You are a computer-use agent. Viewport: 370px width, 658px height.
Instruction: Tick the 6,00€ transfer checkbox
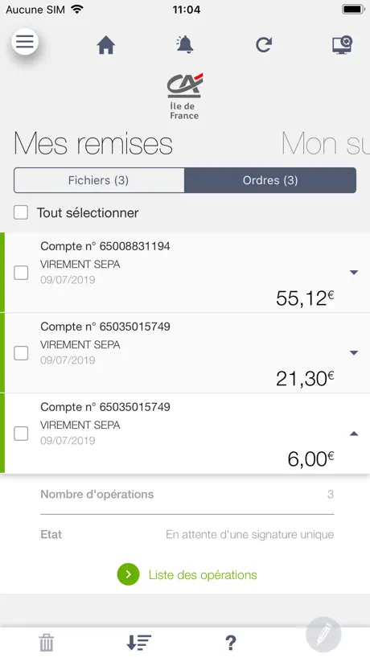[x=21, y=434]
